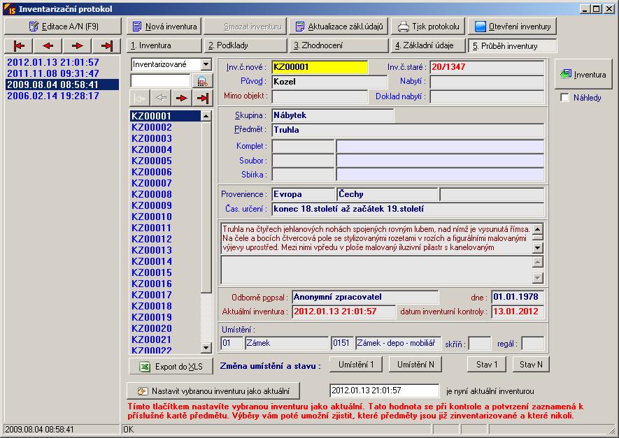Select item KZ00002 in list
The image size is (619, 438).
[165, 127]
